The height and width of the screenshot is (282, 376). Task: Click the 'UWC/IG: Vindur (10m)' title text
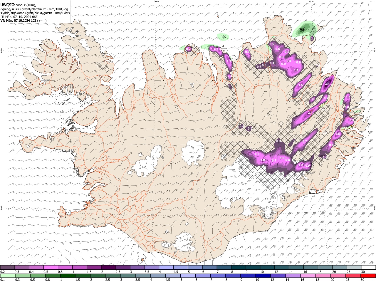[18, 5]
